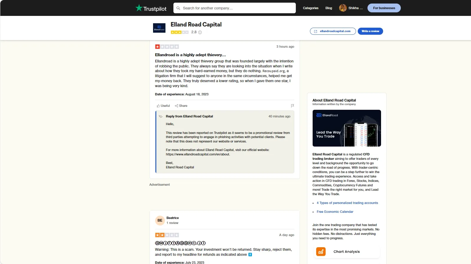Open Beatrice's reviewer profile name
This screenshot has height=264, width=471.
(x=173, y=218)
